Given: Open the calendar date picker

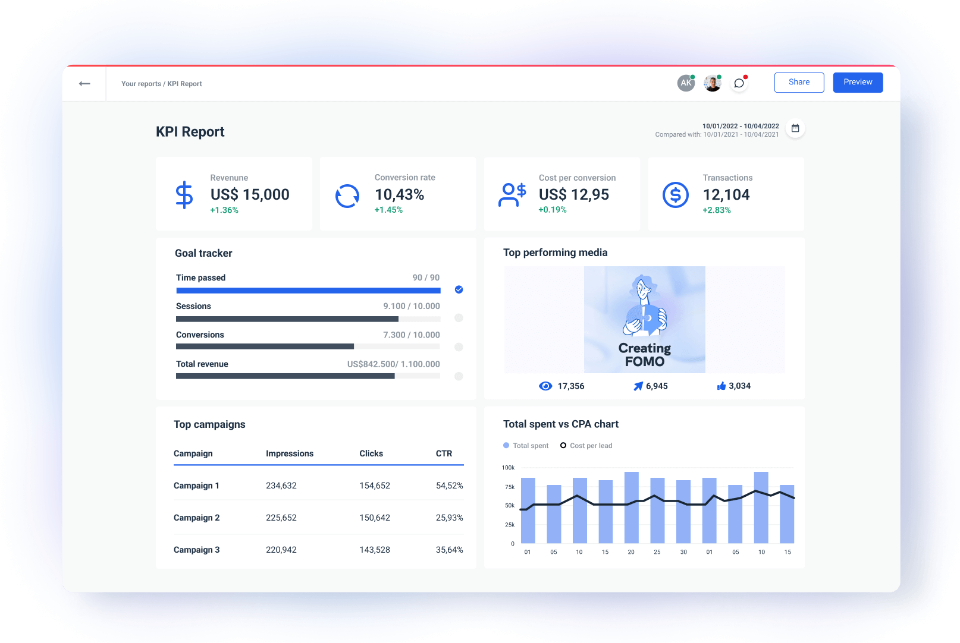Looking at the screenshot, I should [x=795, y=128].
